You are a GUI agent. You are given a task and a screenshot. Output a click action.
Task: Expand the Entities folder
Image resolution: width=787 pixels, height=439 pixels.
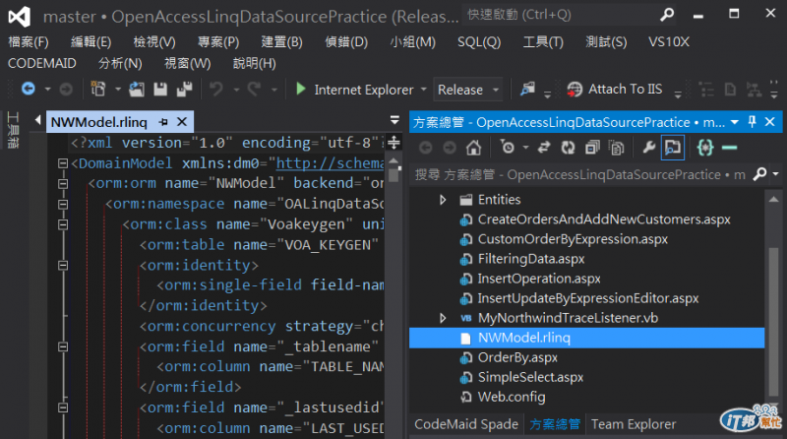coord(443,200)
